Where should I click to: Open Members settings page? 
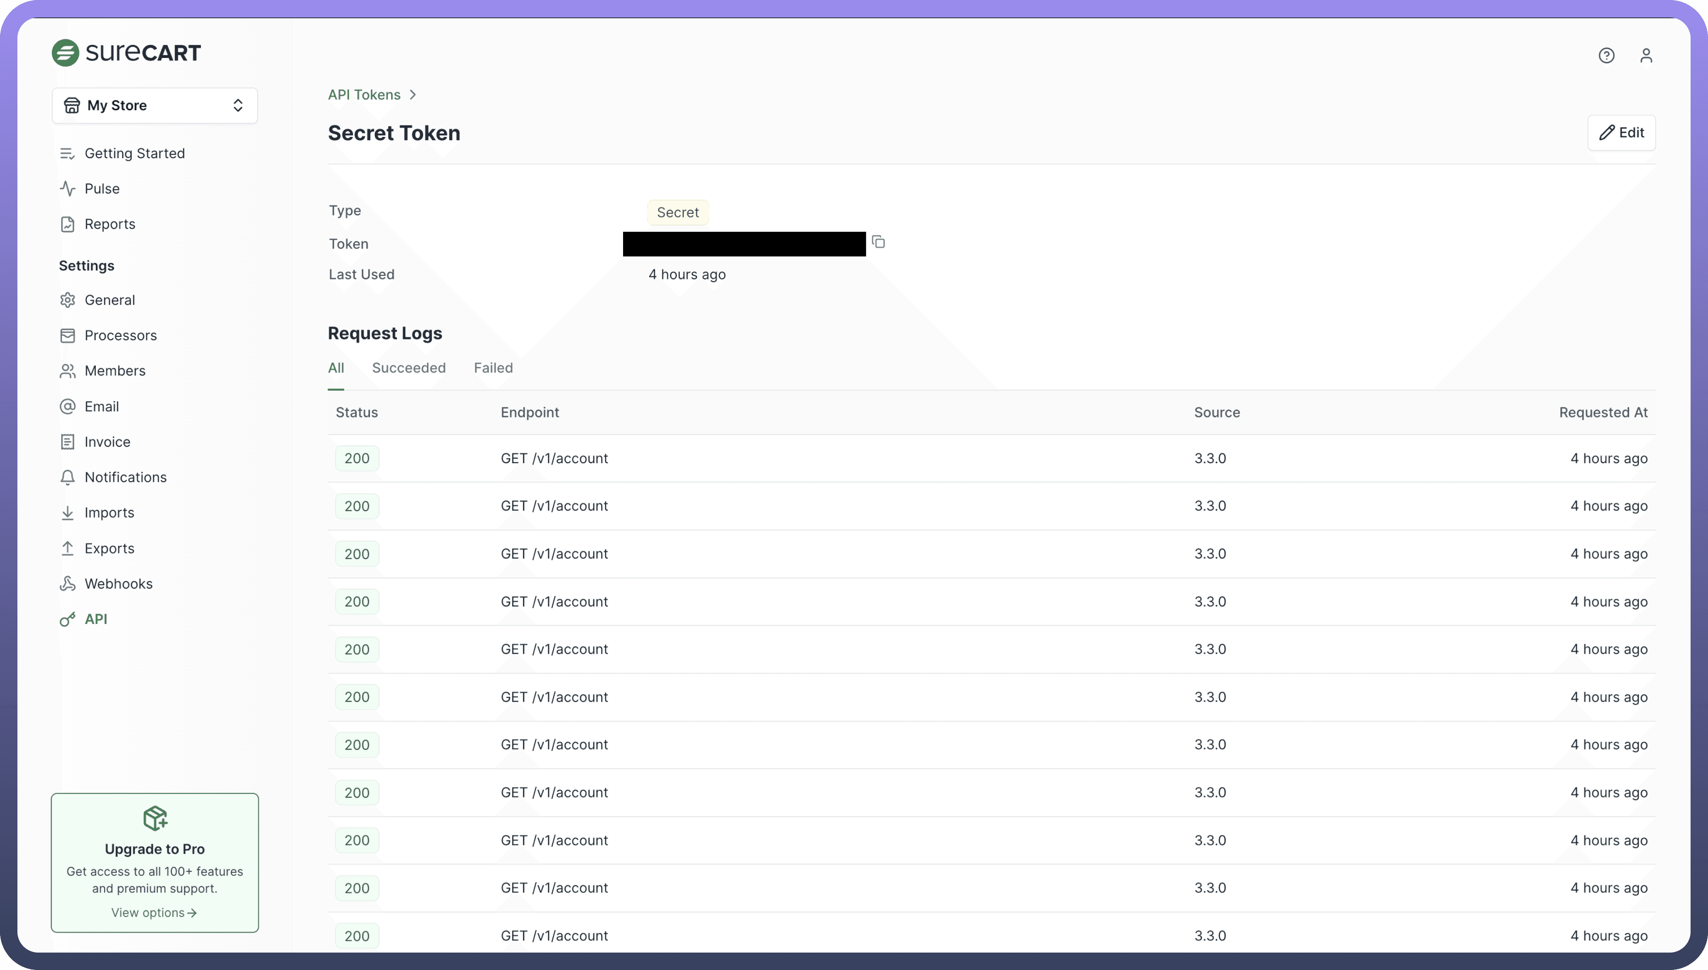(115, 370)
